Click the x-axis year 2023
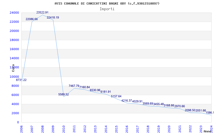Screen dimensions: 214x134 coord(201,129)
